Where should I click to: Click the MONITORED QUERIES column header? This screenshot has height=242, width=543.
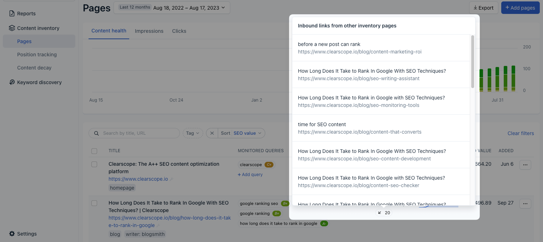point(261,151)
